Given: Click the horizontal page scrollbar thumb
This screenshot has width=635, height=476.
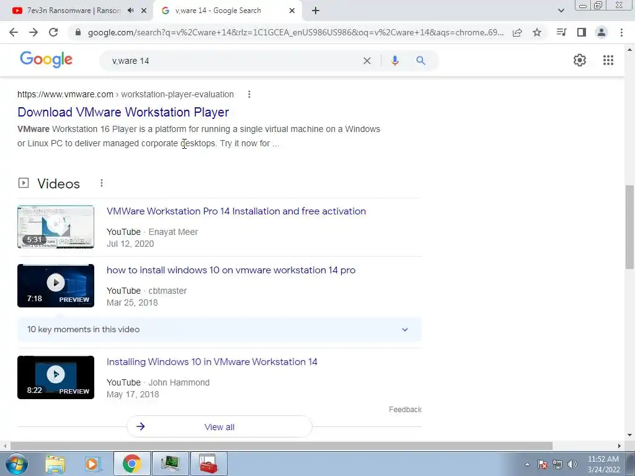Looking at the screenshot, I should pos(282,446).
